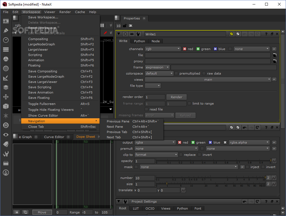Center the Write1 node via target icon
The height and width of the screenshot is (216, 286).
pos(125,34)
